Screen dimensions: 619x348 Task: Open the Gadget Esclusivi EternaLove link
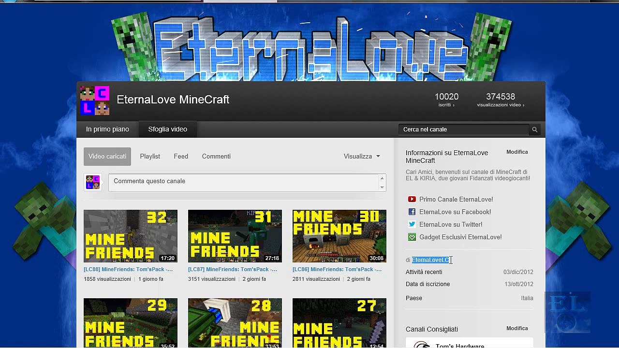tap(460, 237)
